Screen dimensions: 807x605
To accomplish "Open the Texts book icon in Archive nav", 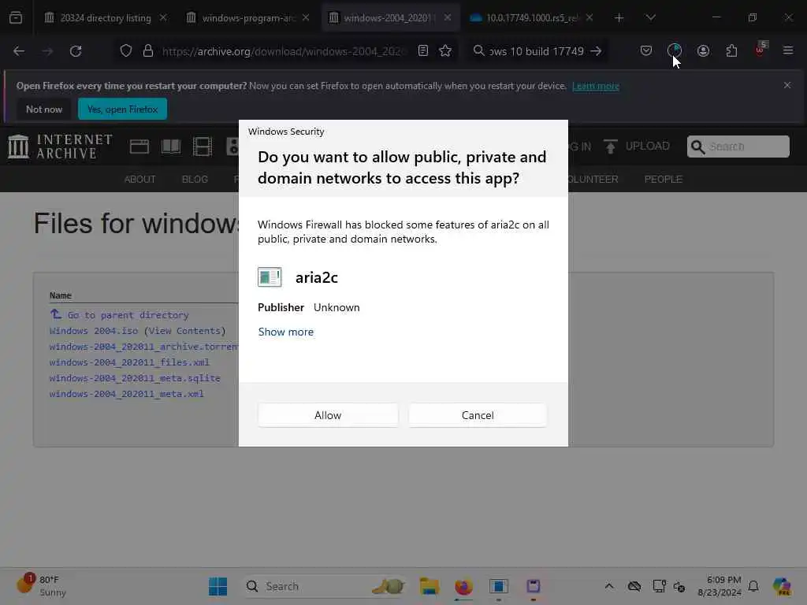I will (171, 147).
